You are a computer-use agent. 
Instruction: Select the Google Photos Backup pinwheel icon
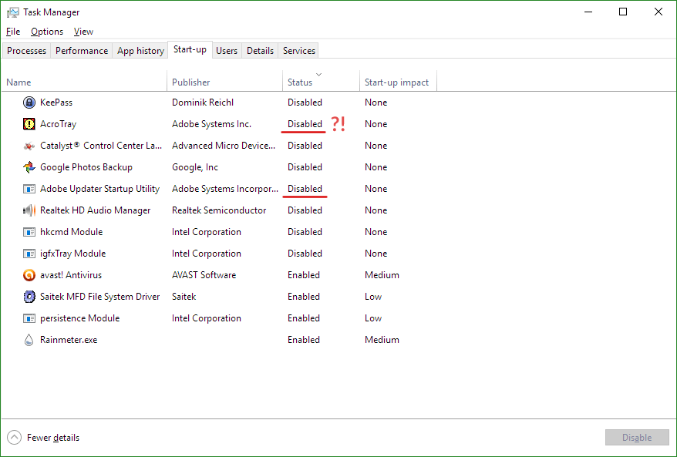click(x=29, y=167)
